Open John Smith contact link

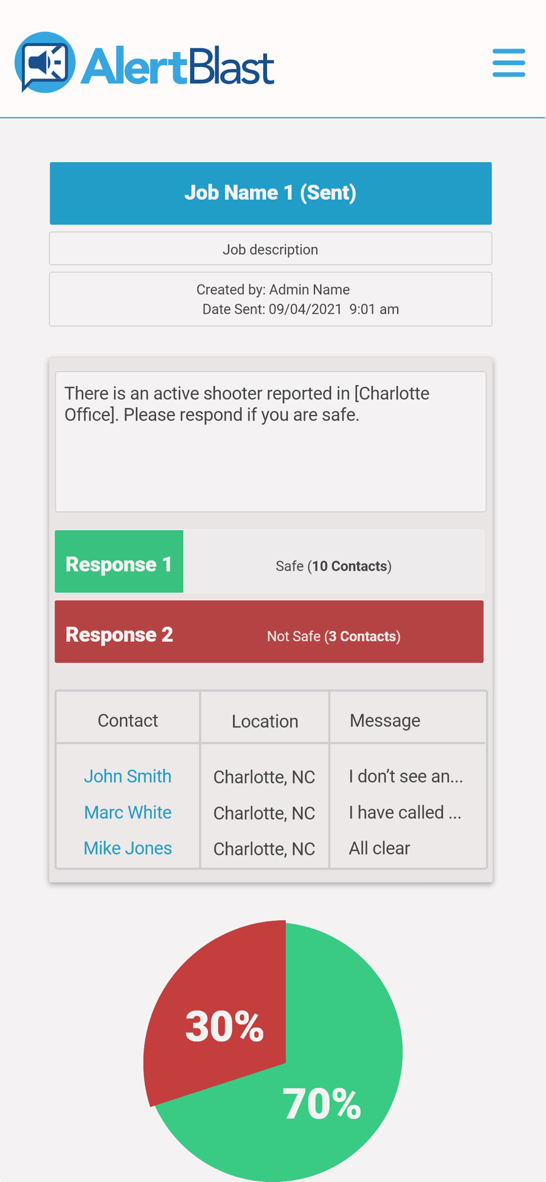coord(128,776)
